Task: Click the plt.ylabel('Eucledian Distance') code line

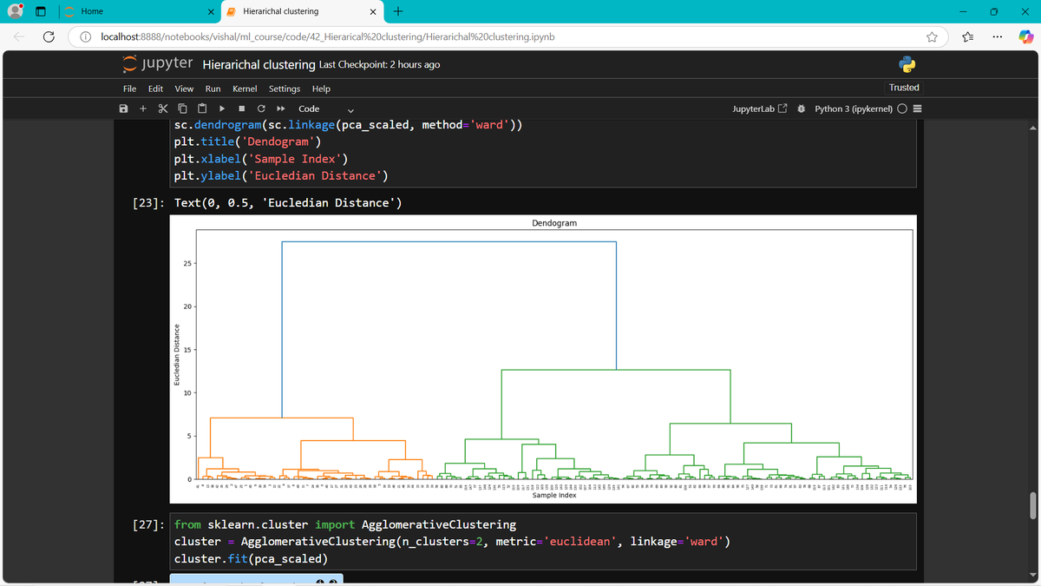Action: tap(281, 175)
